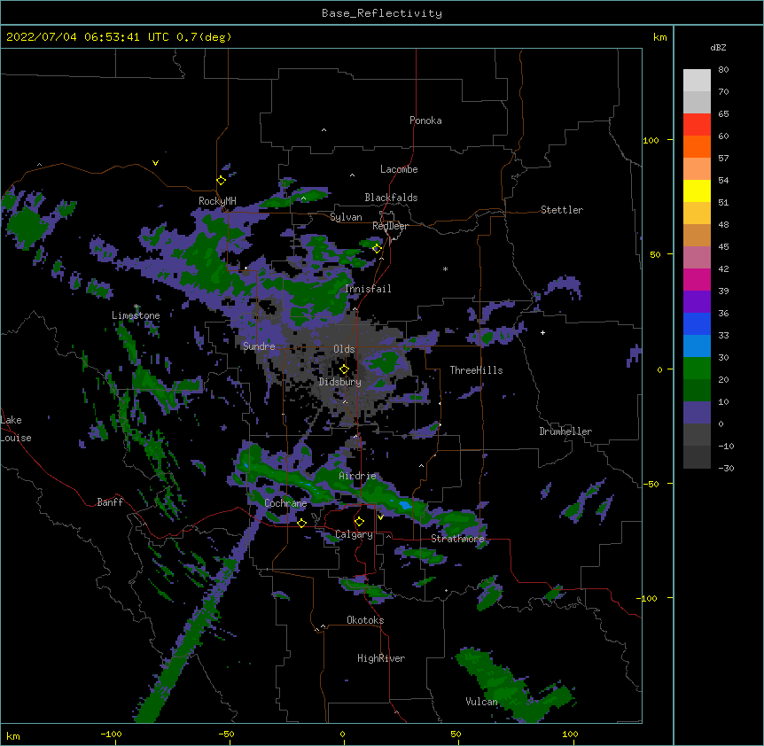Click the Calgary city label
This screenshot has width=764, height=746.
pos(354,534)
